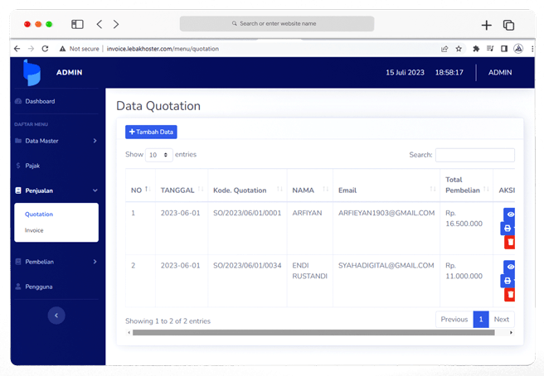This screenshot has width=544, height=376.
Task: Click the horizontal table scrollbar thumb
Action: tap(313, 333)
